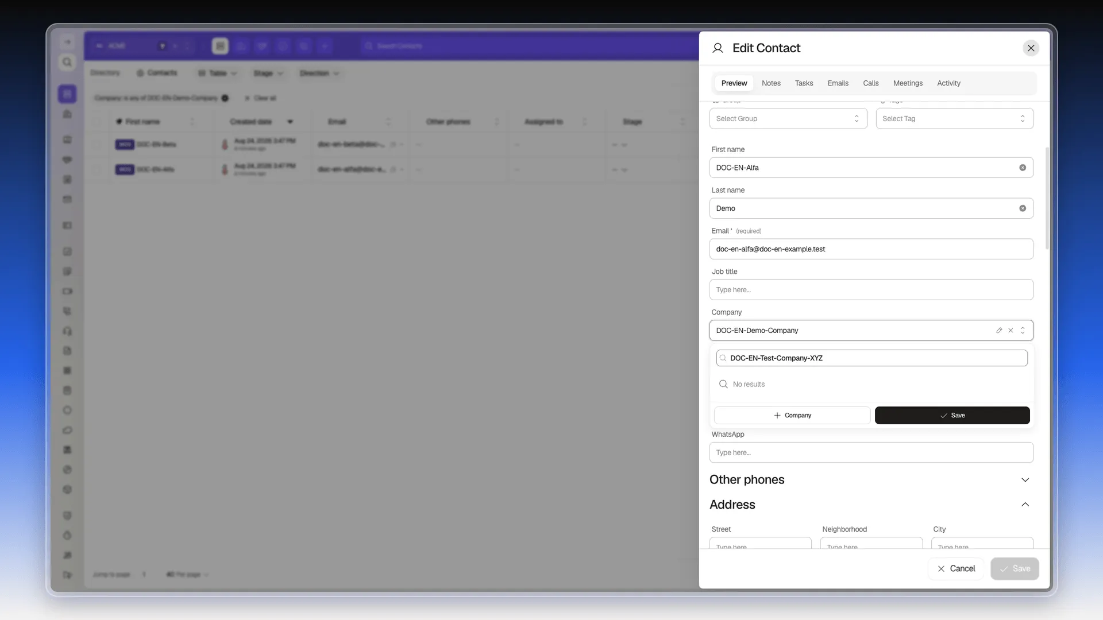
Task: Expand the Other phones section
Action: (1025, 480)
